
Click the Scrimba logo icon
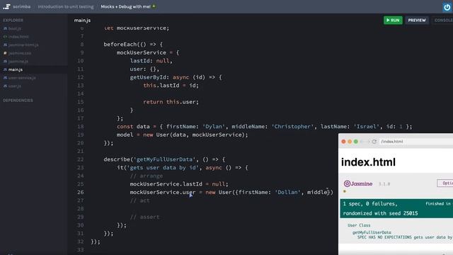(x=6, y=6)
